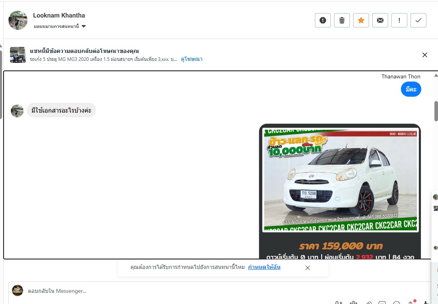Click ad description รถเก๋ง 5 ประตู MG MG3 2020
Viewport: 438px width, 304px height.
coord(103,59)
